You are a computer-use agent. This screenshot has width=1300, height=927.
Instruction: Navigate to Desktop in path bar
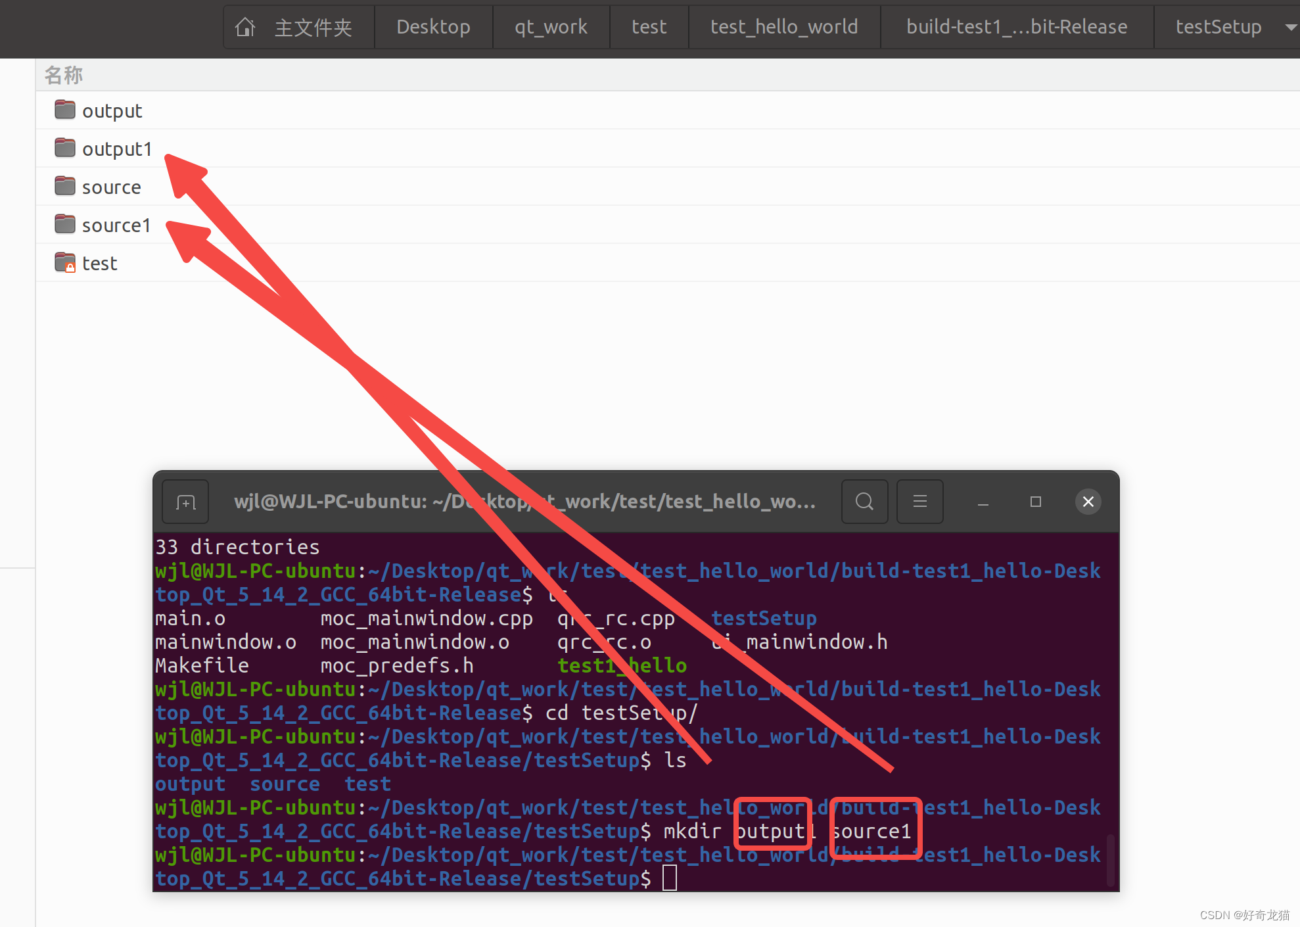coord(433,27)
